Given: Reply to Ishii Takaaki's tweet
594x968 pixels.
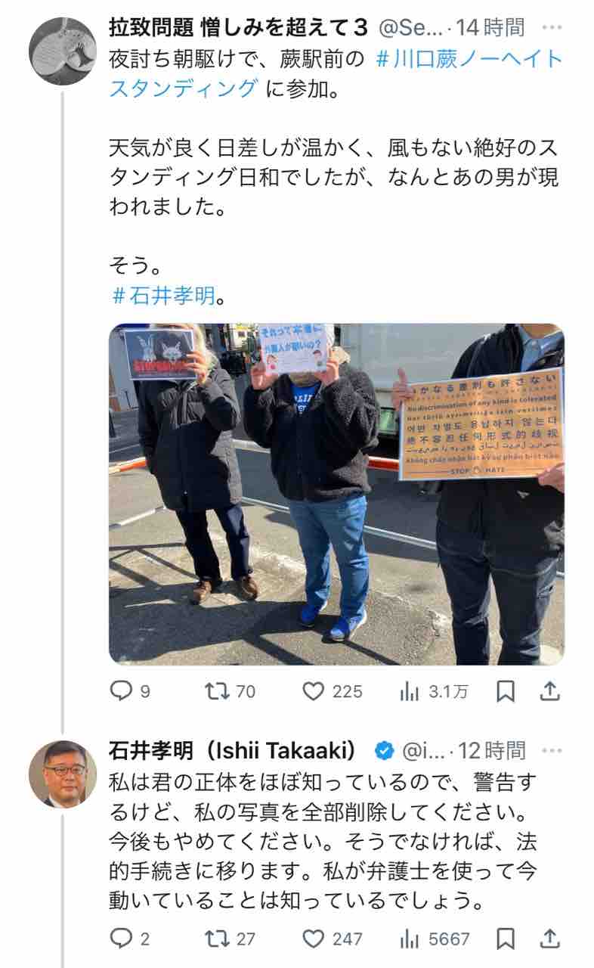Looking at the screenshot, I should pyautogui.click(x=129, y=939).
